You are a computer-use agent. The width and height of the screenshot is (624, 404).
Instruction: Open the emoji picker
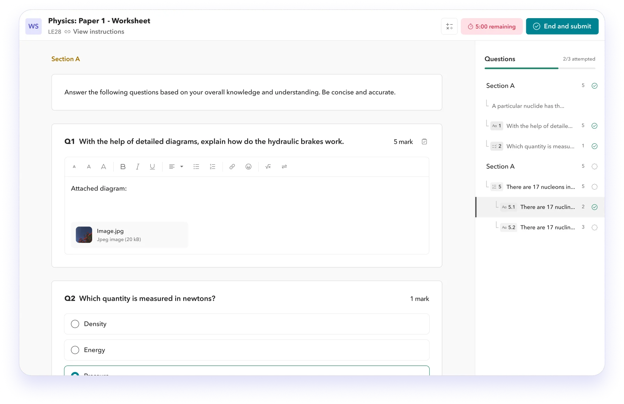click(x=248, y=167)
